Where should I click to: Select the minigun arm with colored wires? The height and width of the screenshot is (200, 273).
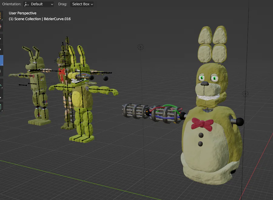(152, 113)
